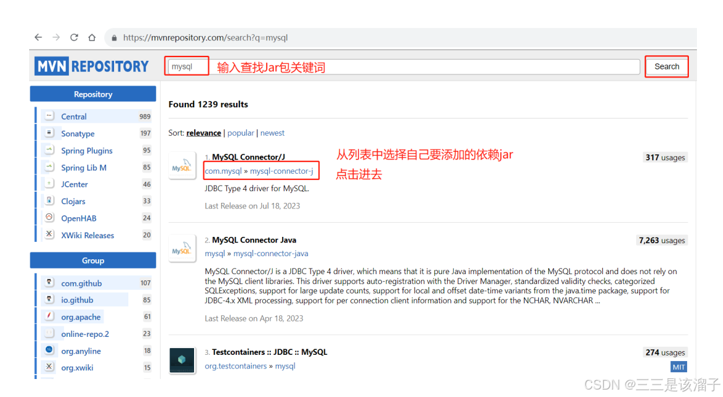Screen dimensions: 723x397
Task: Click the 317 usages badge
Action: point(665,158)
